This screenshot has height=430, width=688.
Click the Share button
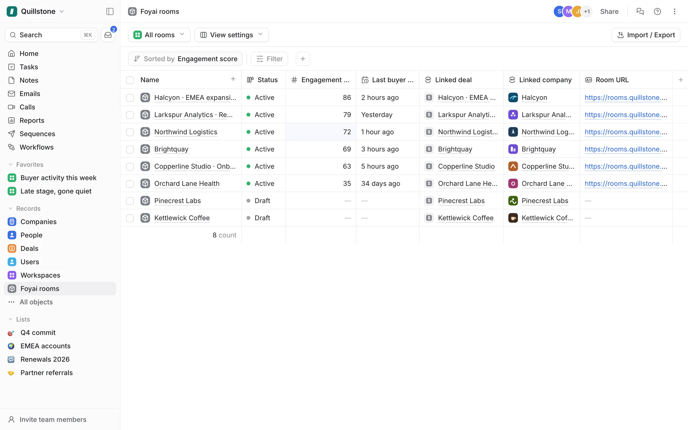point(609,11)
